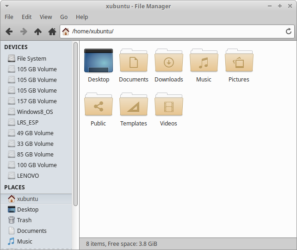
Task: Open the window menu arrow in title bar
Action: pyautogui.click(x=5, y=6)
